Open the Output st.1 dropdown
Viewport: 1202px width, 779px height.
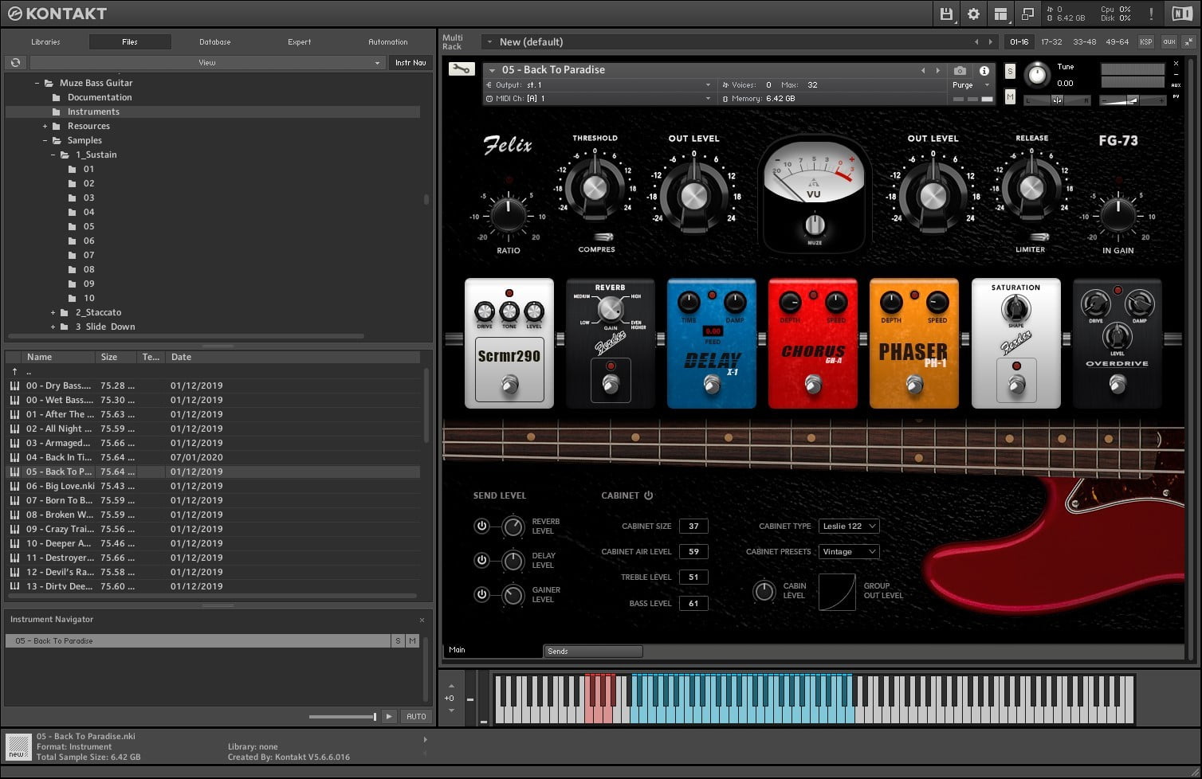598,84
